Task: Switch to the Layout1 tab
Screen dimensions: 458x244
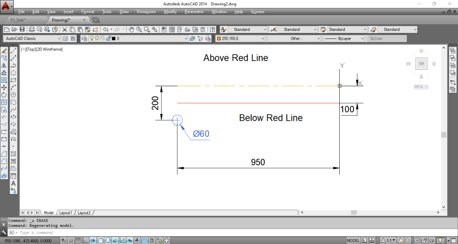Action: click(x=65, y=213)
